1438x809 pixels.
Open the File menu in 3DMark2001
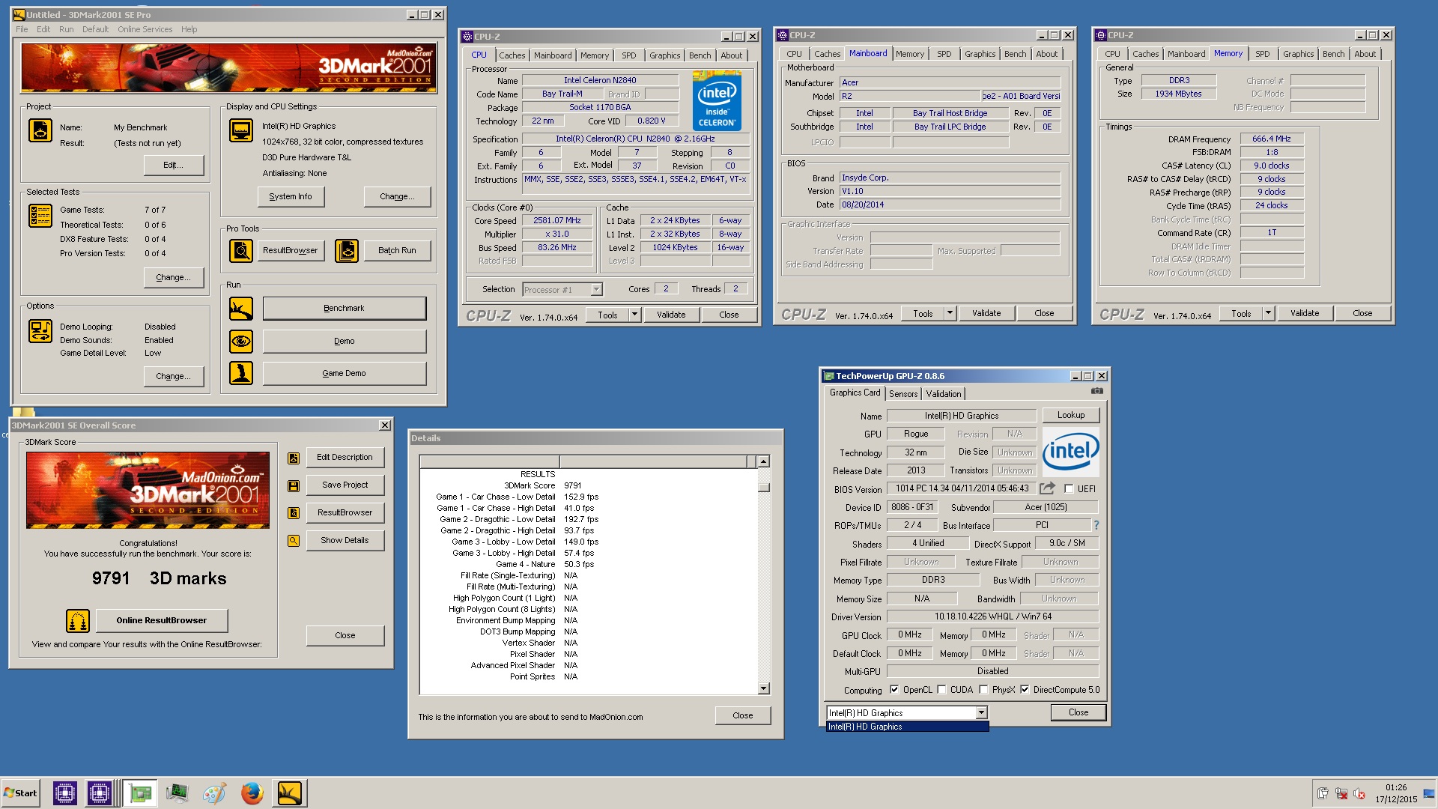22,29
